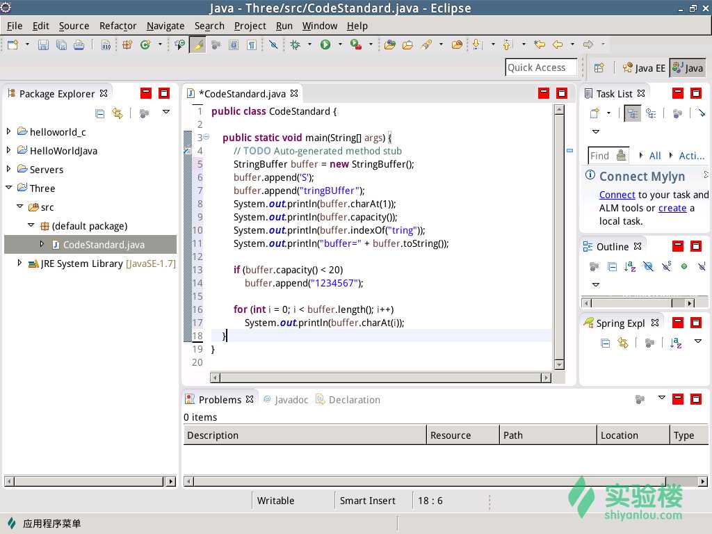Expand JRE System Library node

19,262
